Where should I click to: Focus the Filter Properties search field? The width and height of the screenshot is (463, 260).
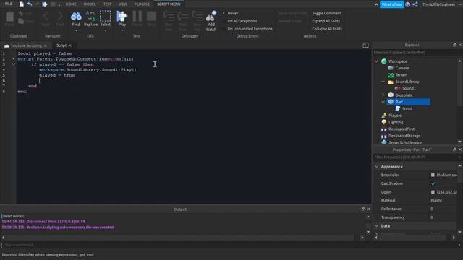(x=416, y=157)
